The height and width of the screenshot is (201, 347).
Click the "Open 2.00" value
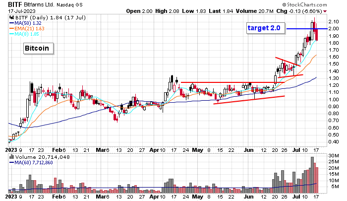click(x=139, y=11)
